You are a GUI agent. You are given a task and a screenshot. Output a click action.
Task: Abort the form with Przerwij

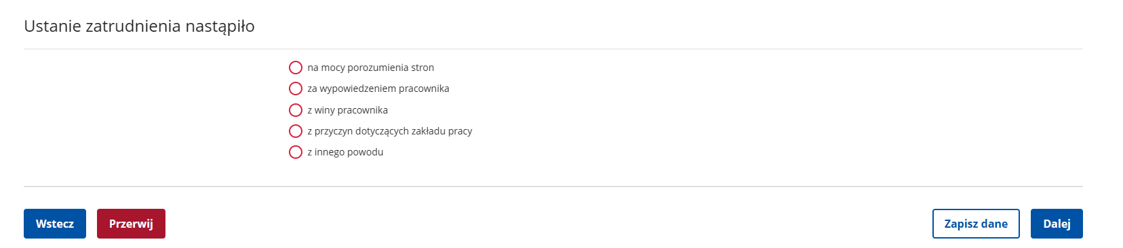pyautogui.click(x=131, y=224)
